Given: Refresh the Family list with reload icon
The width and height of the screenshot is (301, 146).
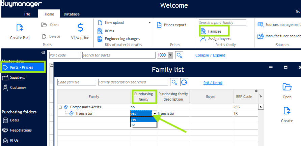Looking at the screenshot, I should pyautogui.click(x=184, y=82).
